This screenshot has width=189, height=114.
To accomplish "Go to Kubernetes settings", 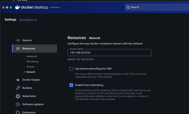I will click(29, 96).
